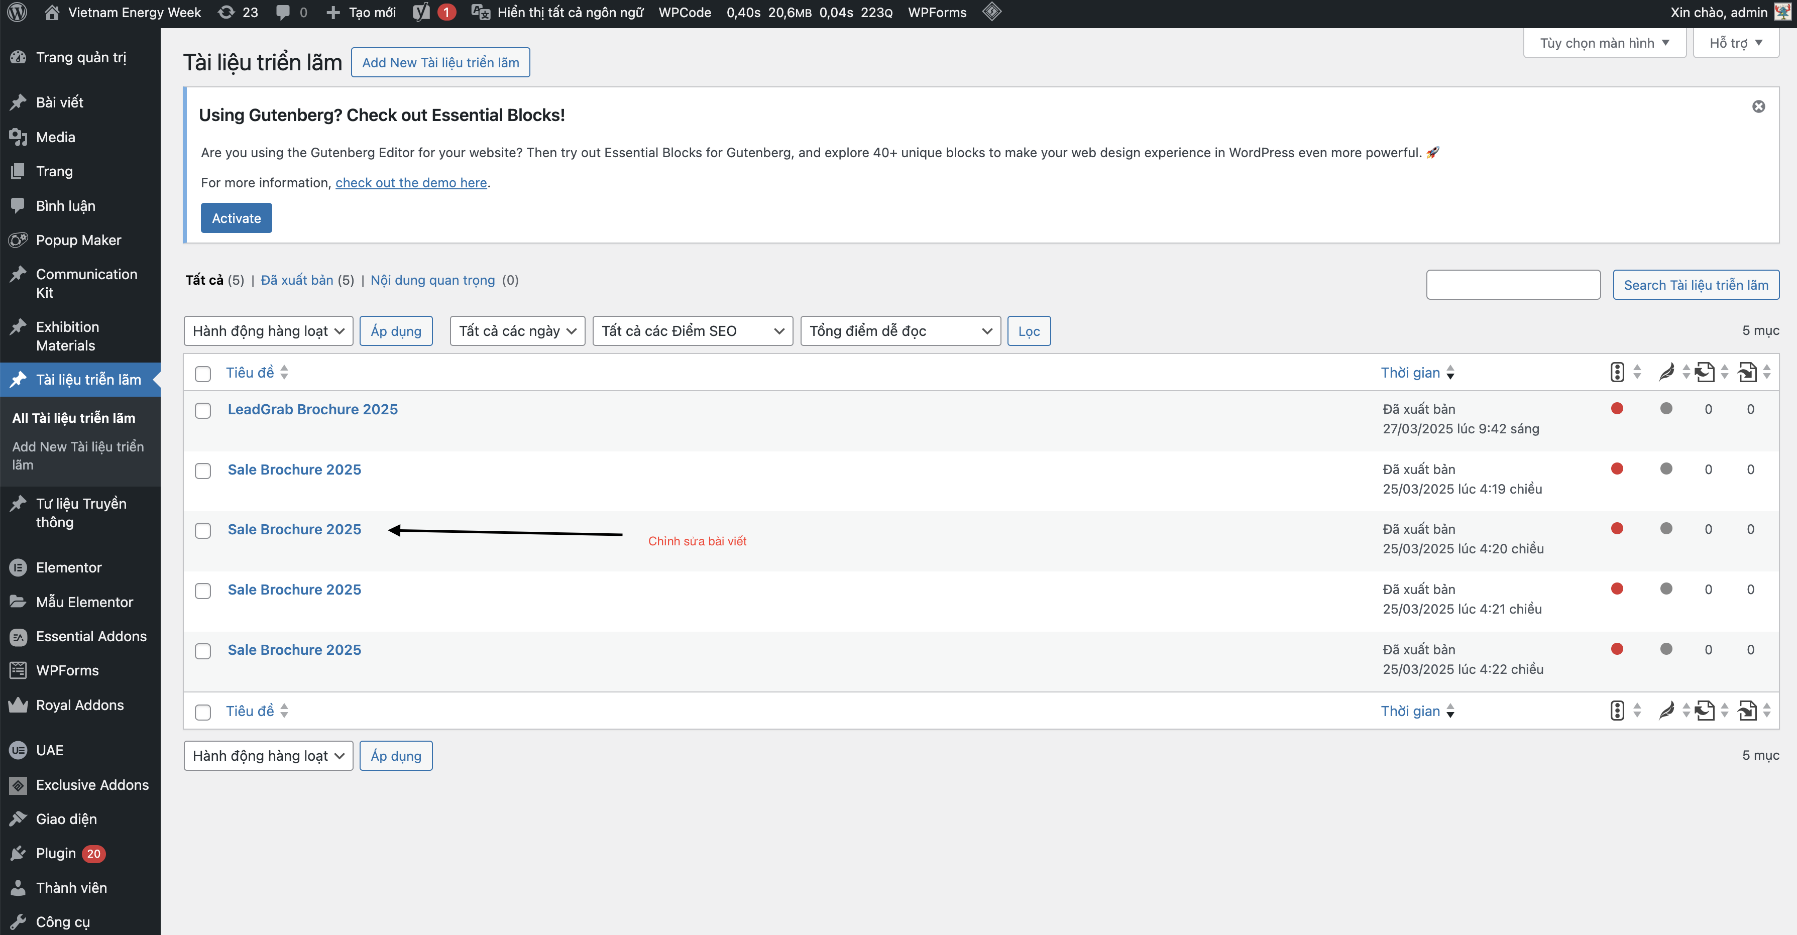Switch to the Đã xuất bản filter tab
Viewport: 1797px width, 935px height.
coord(296,280)
